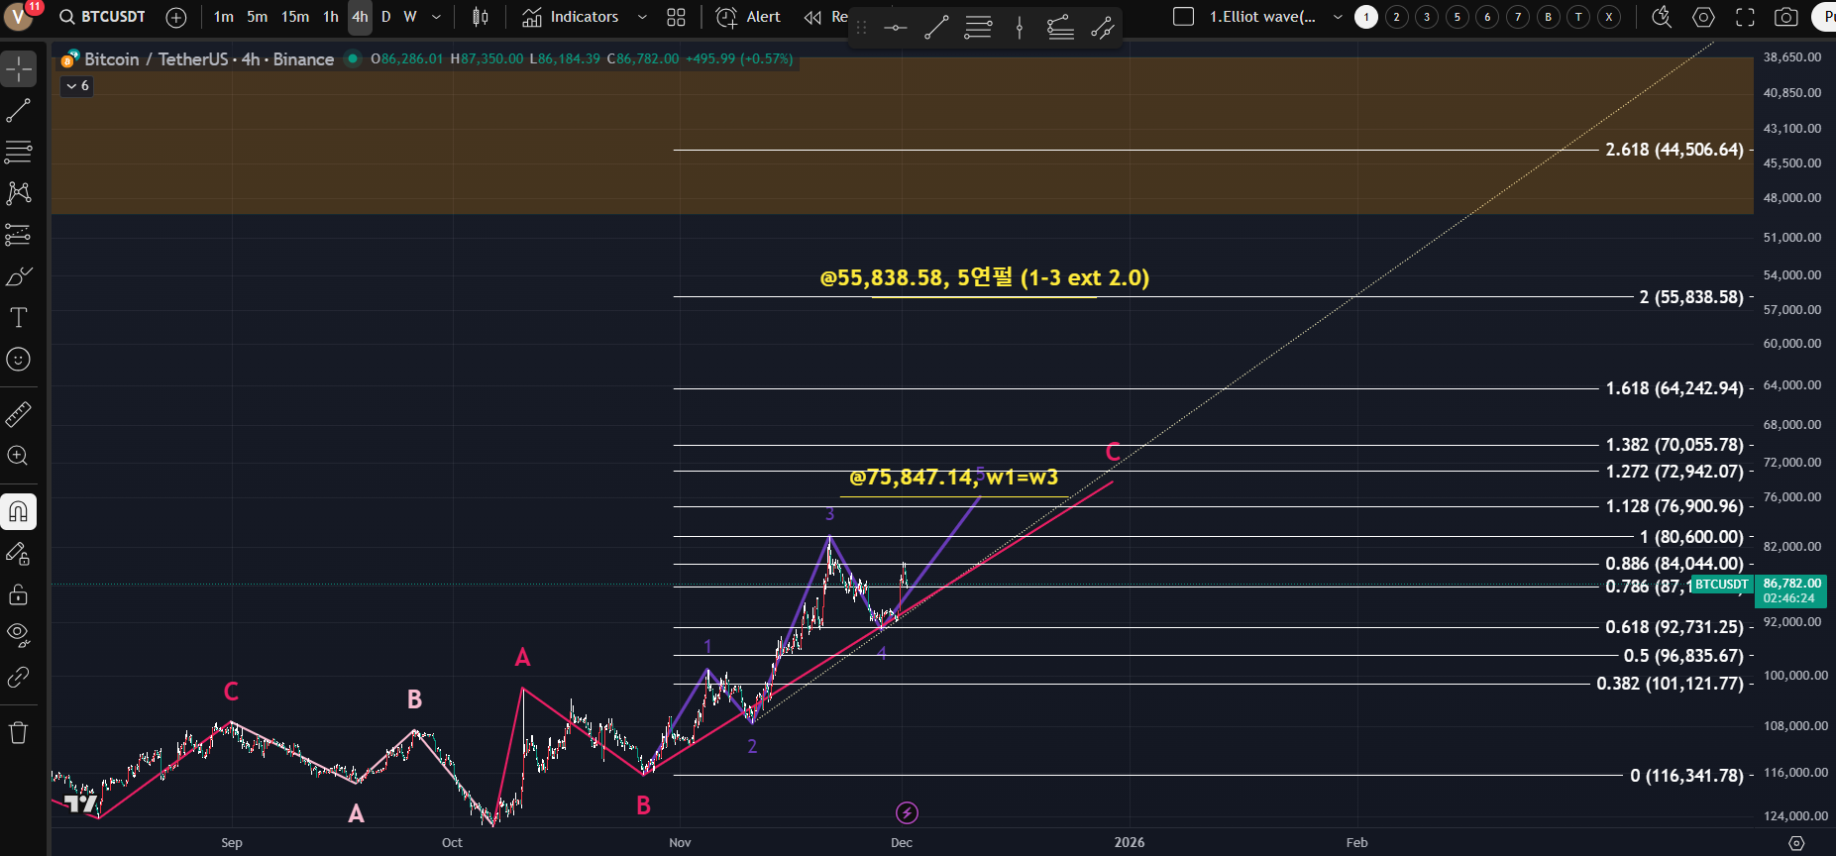Image resolution: width=1836 pixels, height=856 pixels.
Task: Switch to the 1h timeframe
Action: pyautogui.click(x=330, y=17)
